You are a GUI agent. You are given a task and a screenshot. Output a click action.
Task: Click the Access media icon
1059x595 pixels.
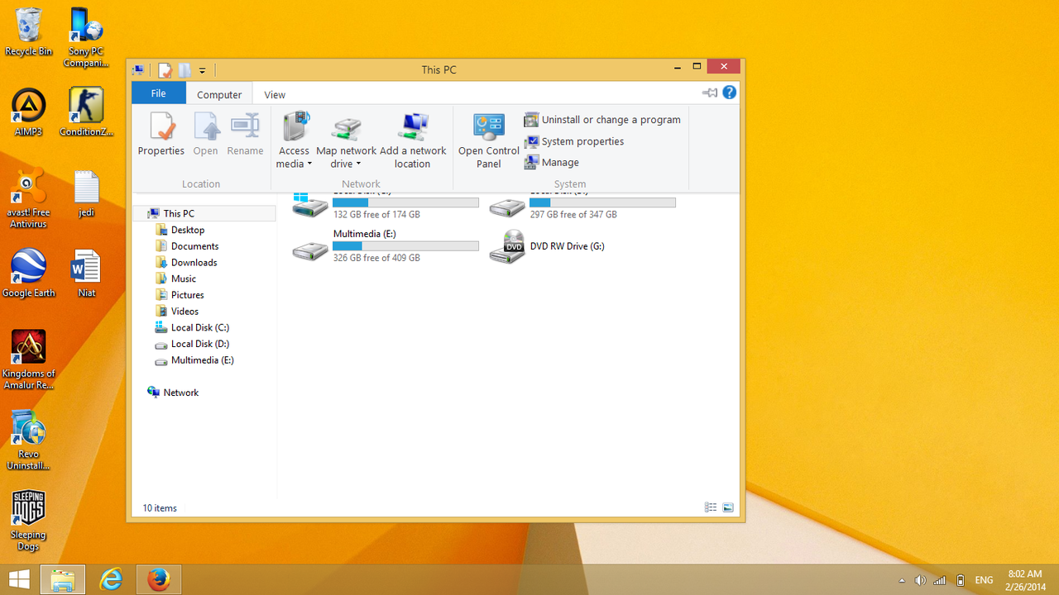click(295, 128)
